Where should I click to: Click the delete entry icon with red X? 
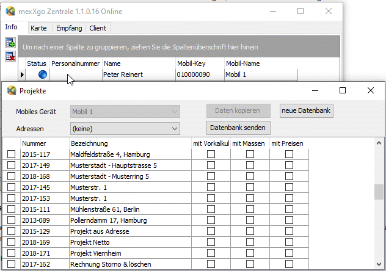[10, 56]
